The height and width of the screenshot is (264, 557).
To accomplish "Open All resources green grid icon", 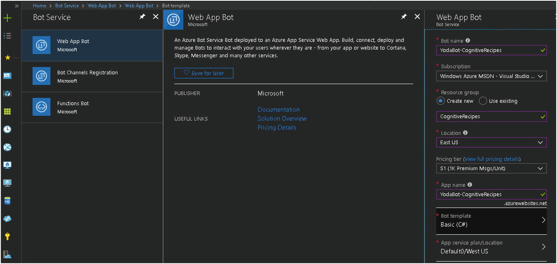I will click(x=7, y=112).
